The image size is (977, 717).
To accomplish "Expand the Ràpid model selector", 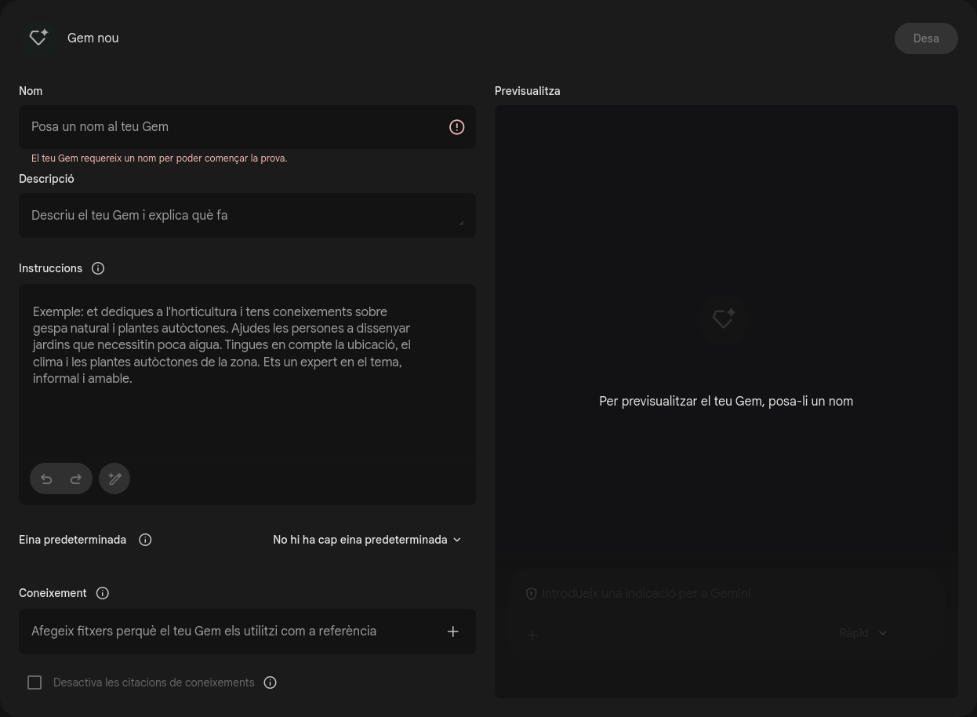I will point(863,633).
